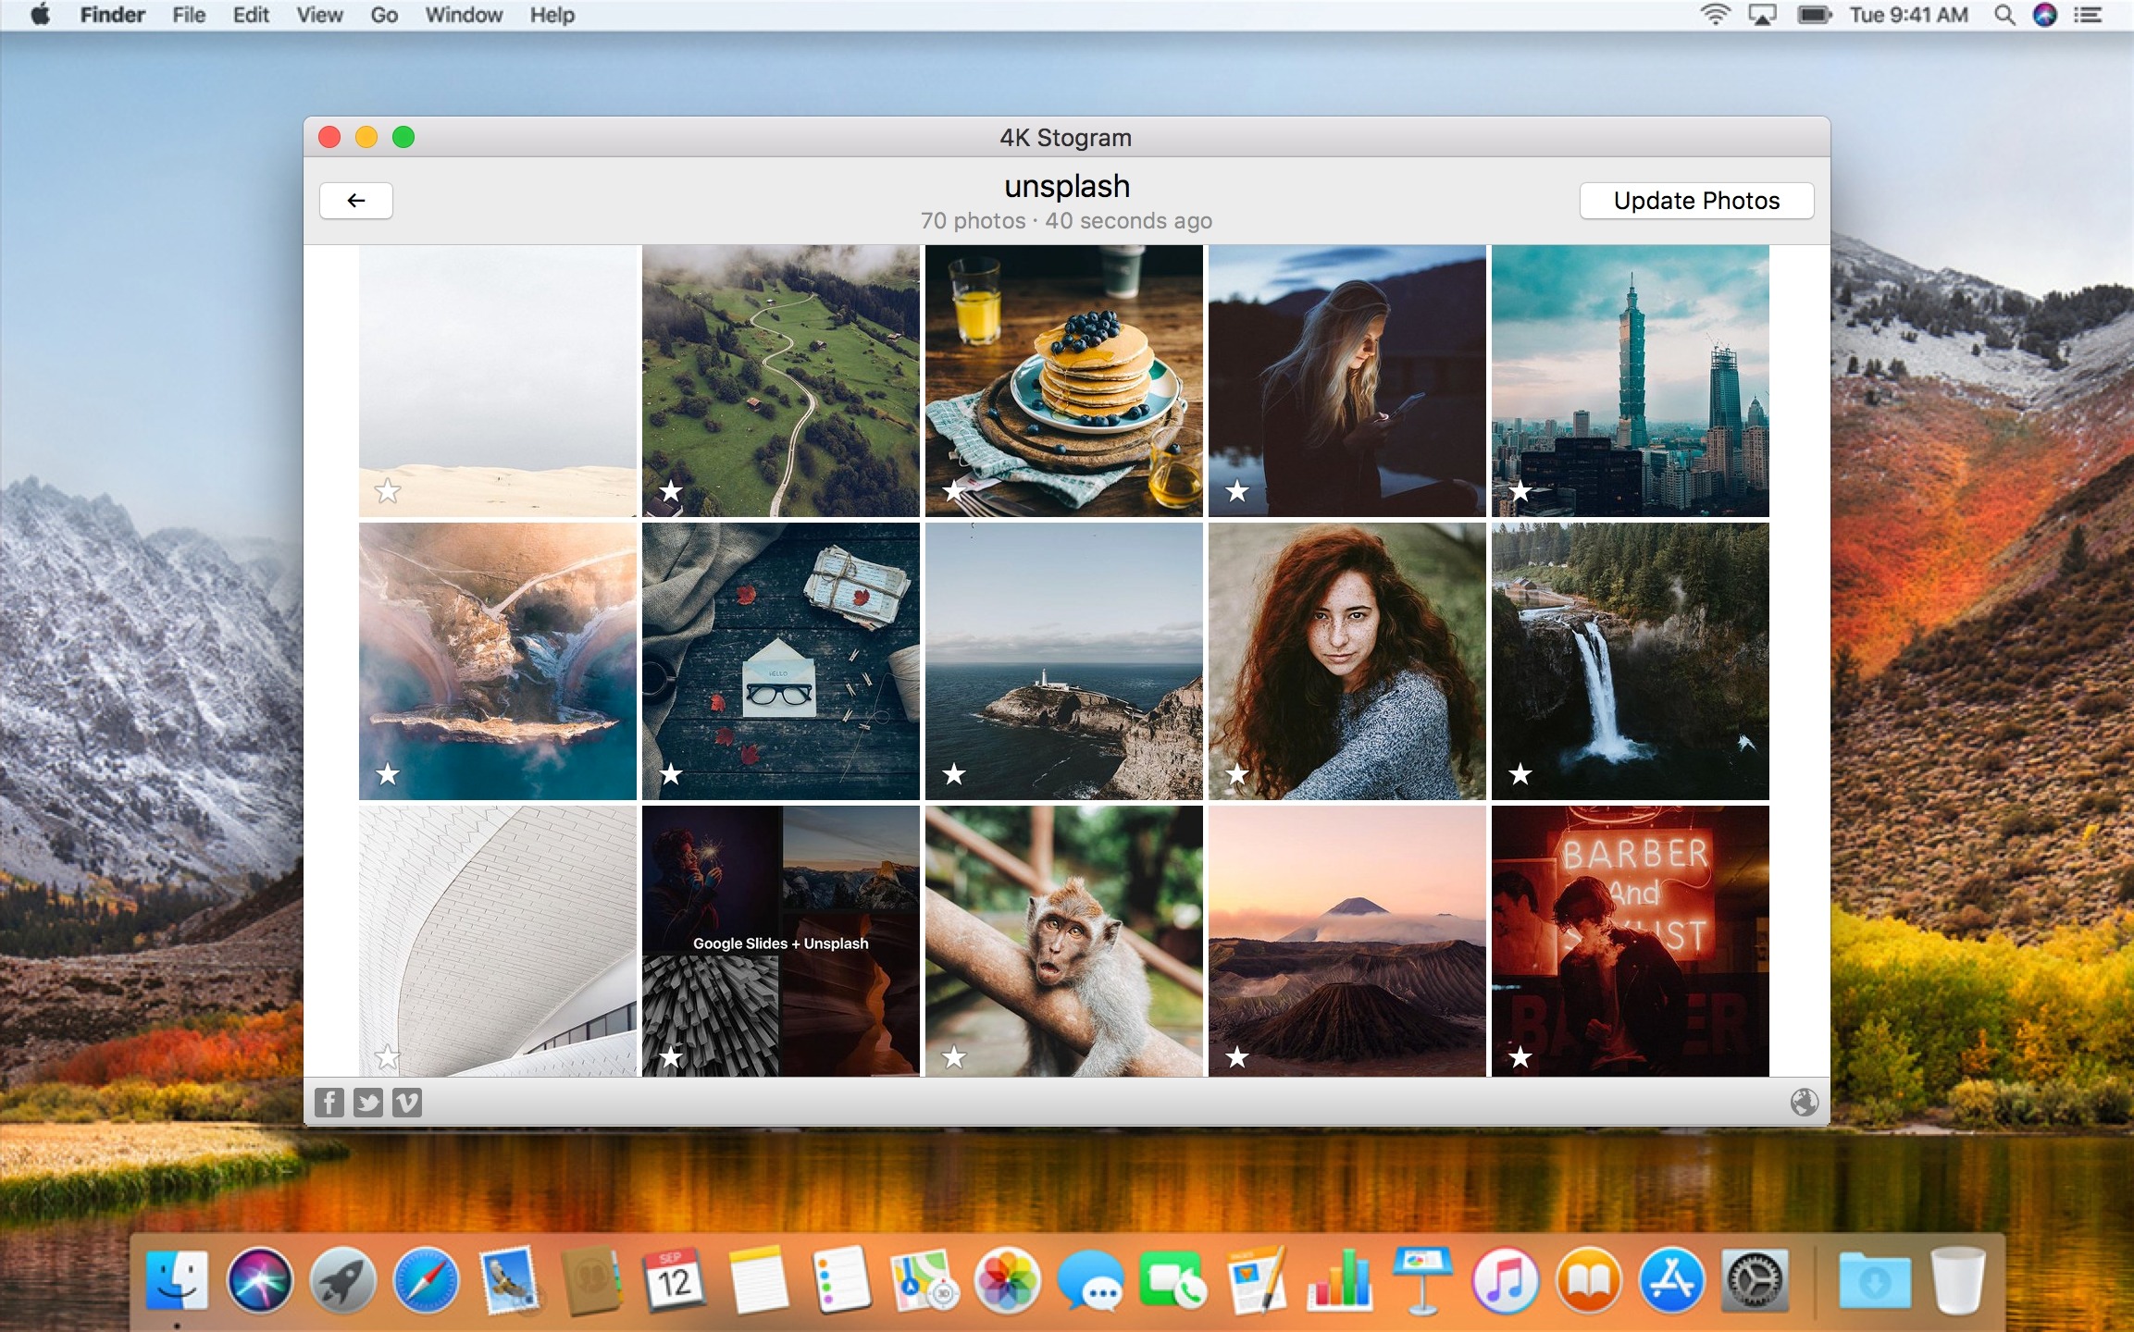Open Google Slides + Unsplash thumbnail
The image size is (2134, 1332).
(x=781, y=942)
